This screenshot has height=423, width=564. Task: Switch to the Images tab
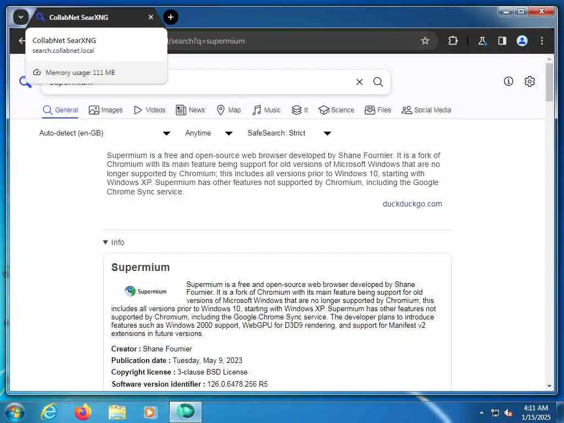pyautogui.click(x=105, y=110)
